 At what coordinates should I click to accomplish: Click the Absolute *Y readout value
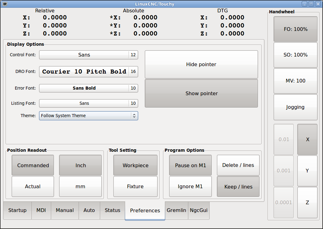145,26
